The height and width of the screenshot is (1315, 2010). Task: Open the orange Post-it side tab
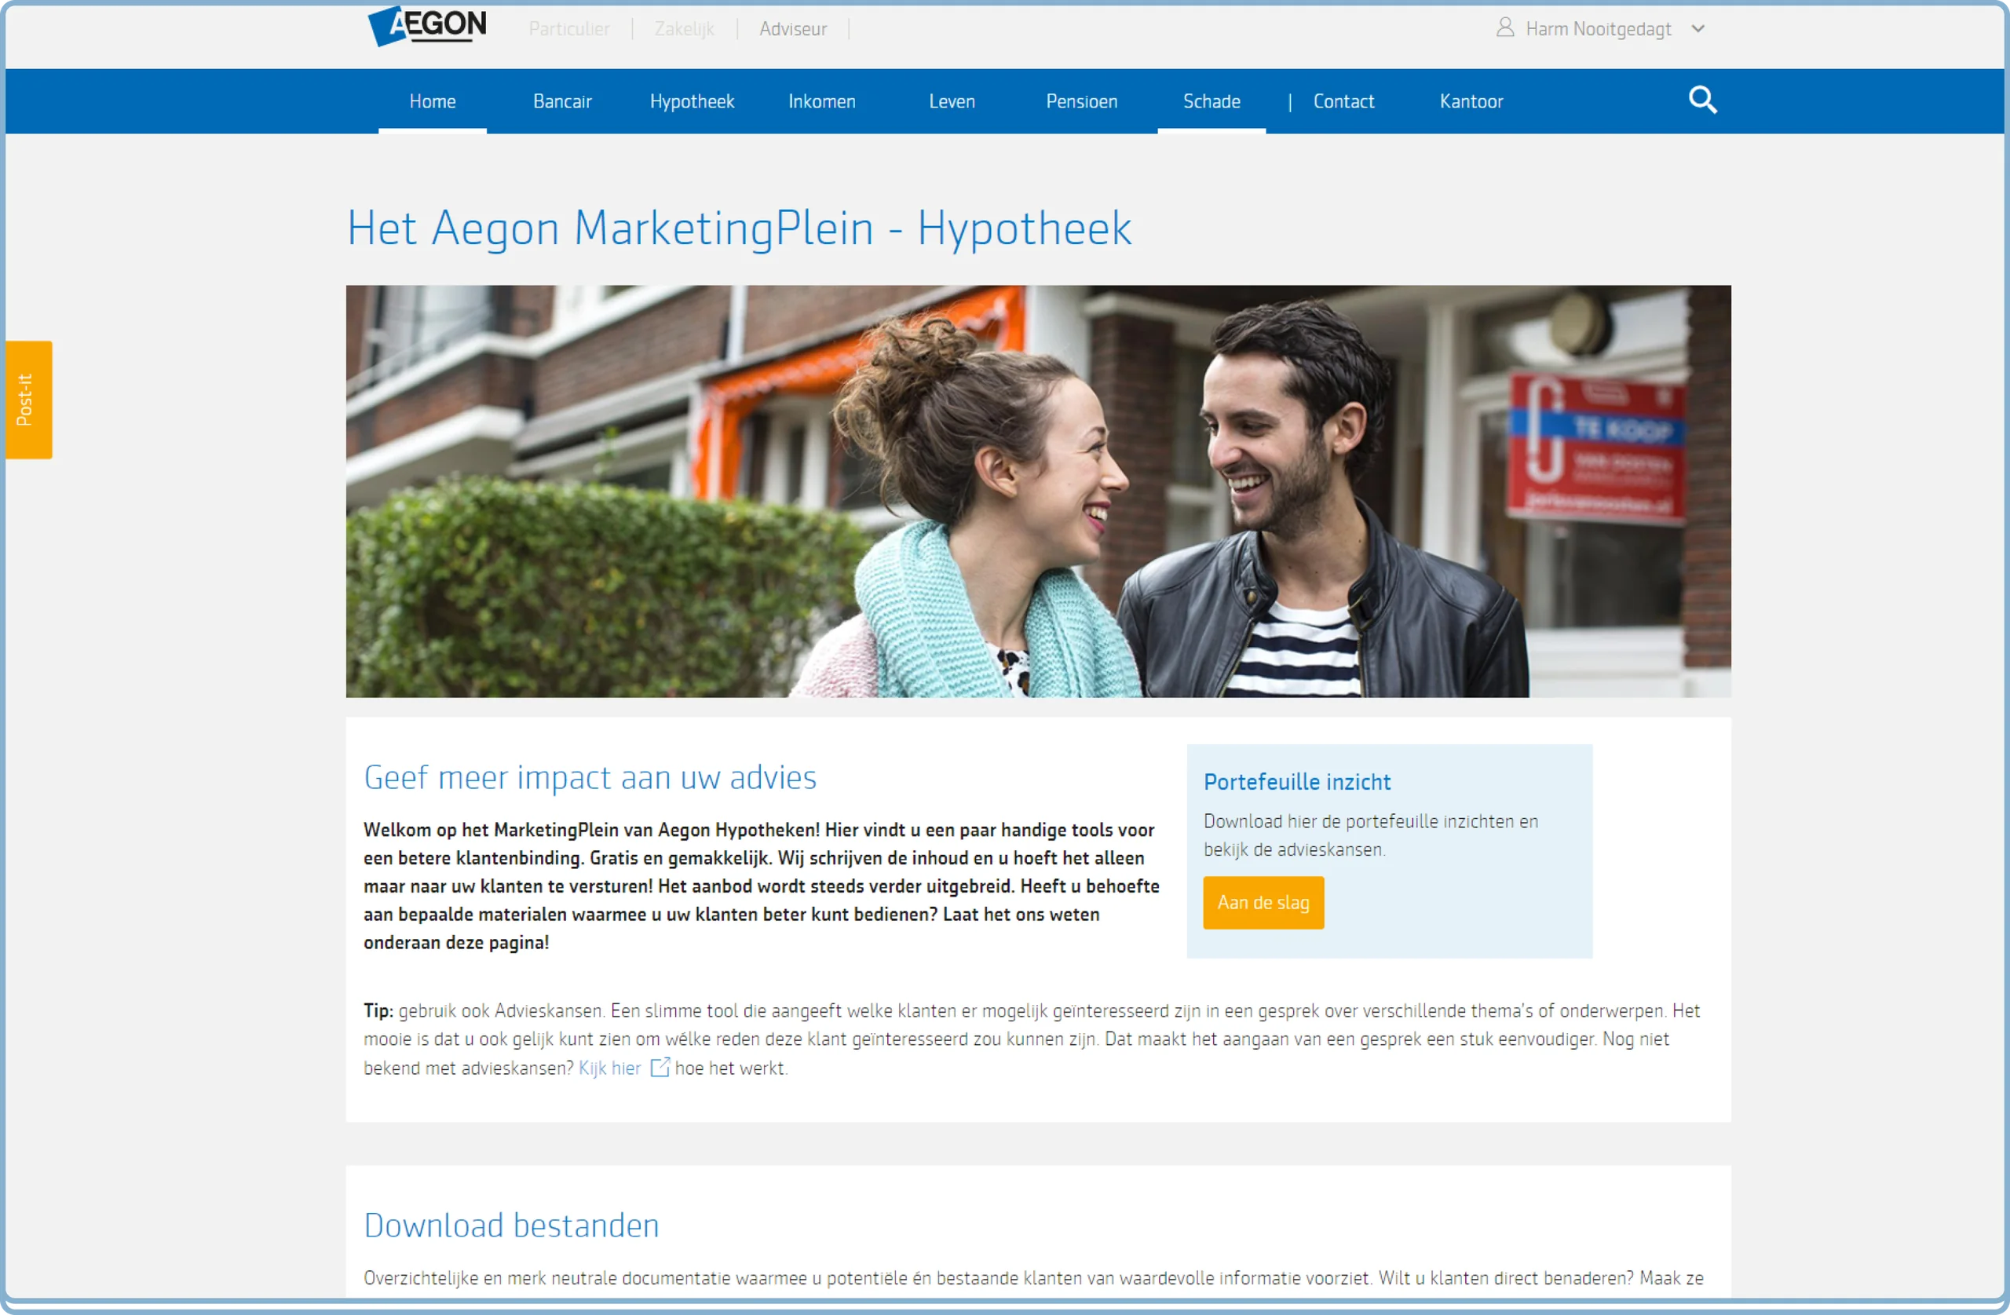[29, 400]
